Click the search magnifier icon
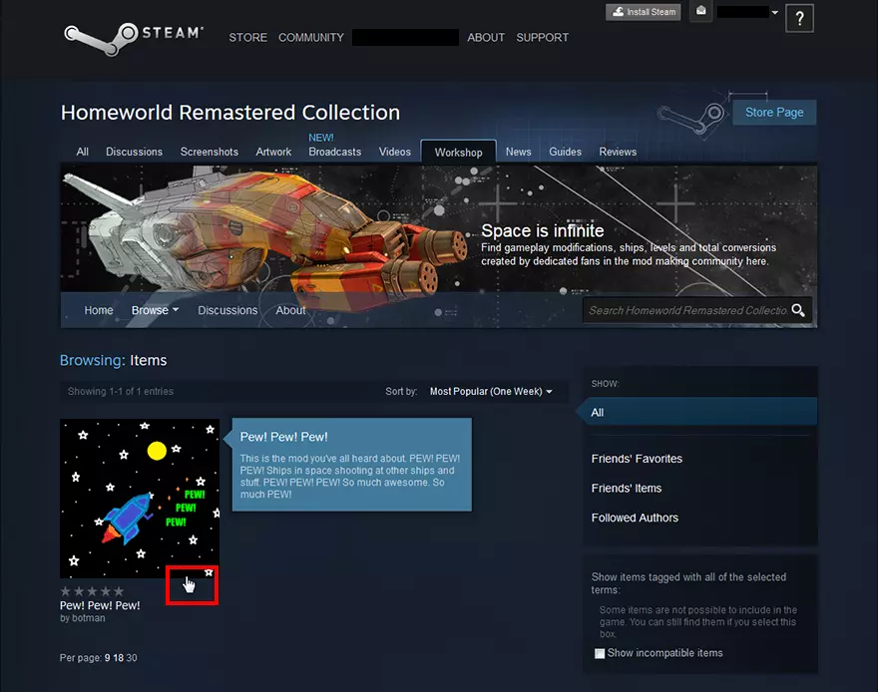Viewport: 878px width, 692px height. [x=798, y=310]
